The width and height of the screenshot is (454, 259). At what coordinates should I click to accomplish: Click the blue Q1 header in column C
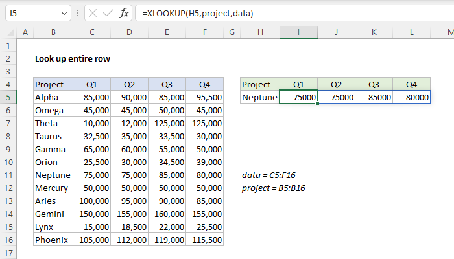coord(92,84)
